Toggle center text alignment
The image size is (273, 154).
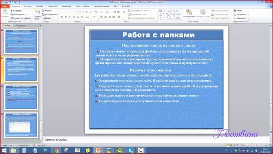coord(105,17)
